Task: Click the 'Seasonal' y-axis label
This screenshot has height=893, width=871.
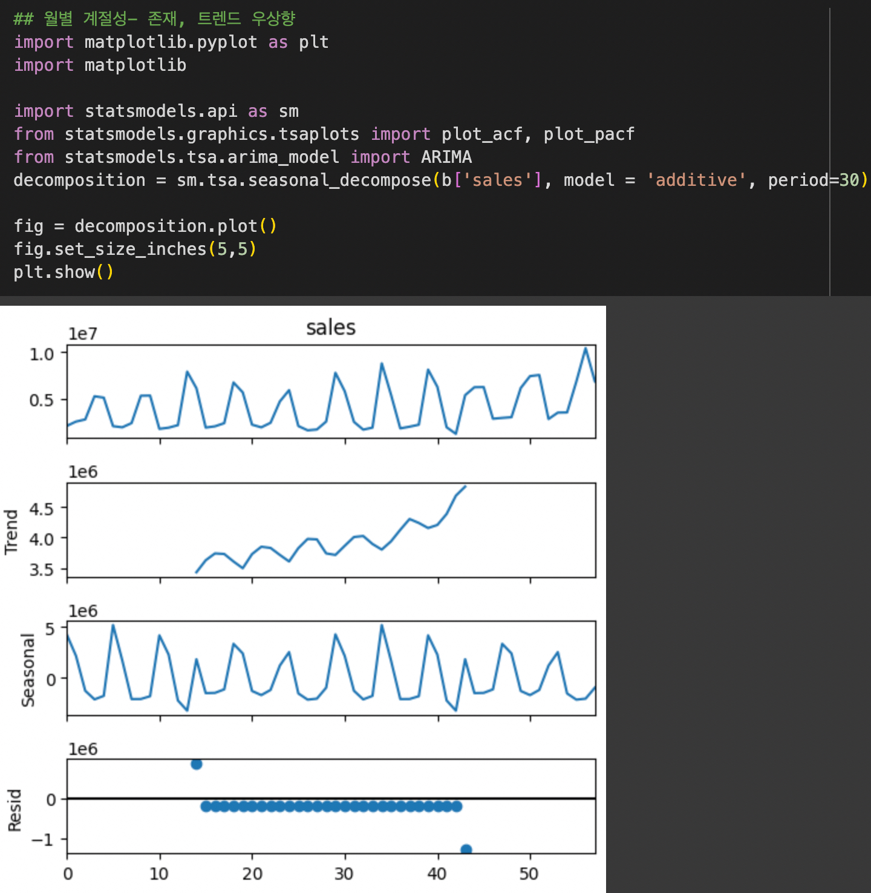Action: tap(28, 670)
